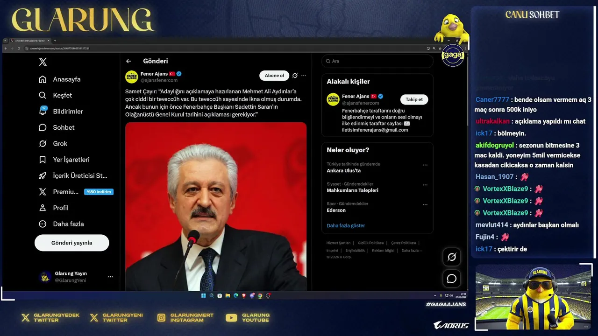This screenshot has height=336, width=598.
Task: Open floating chat bubble button
Action: tap(452, 279)
